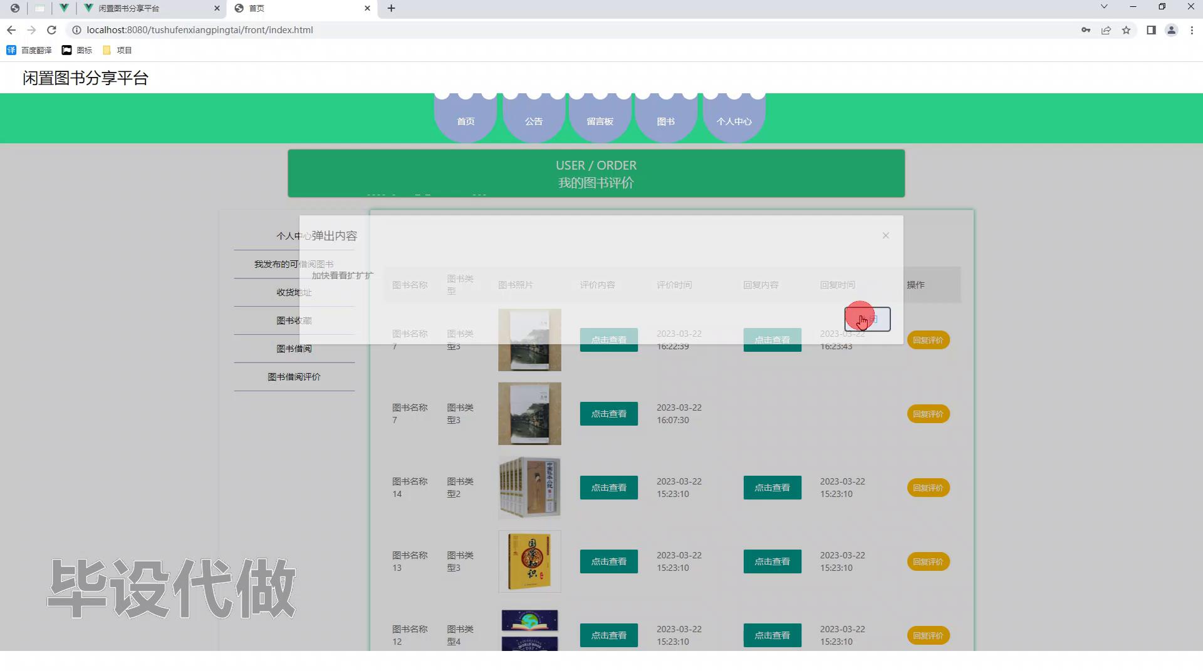
Task: Reload the page with the refresh icon
Action: [x=52, y=30]
